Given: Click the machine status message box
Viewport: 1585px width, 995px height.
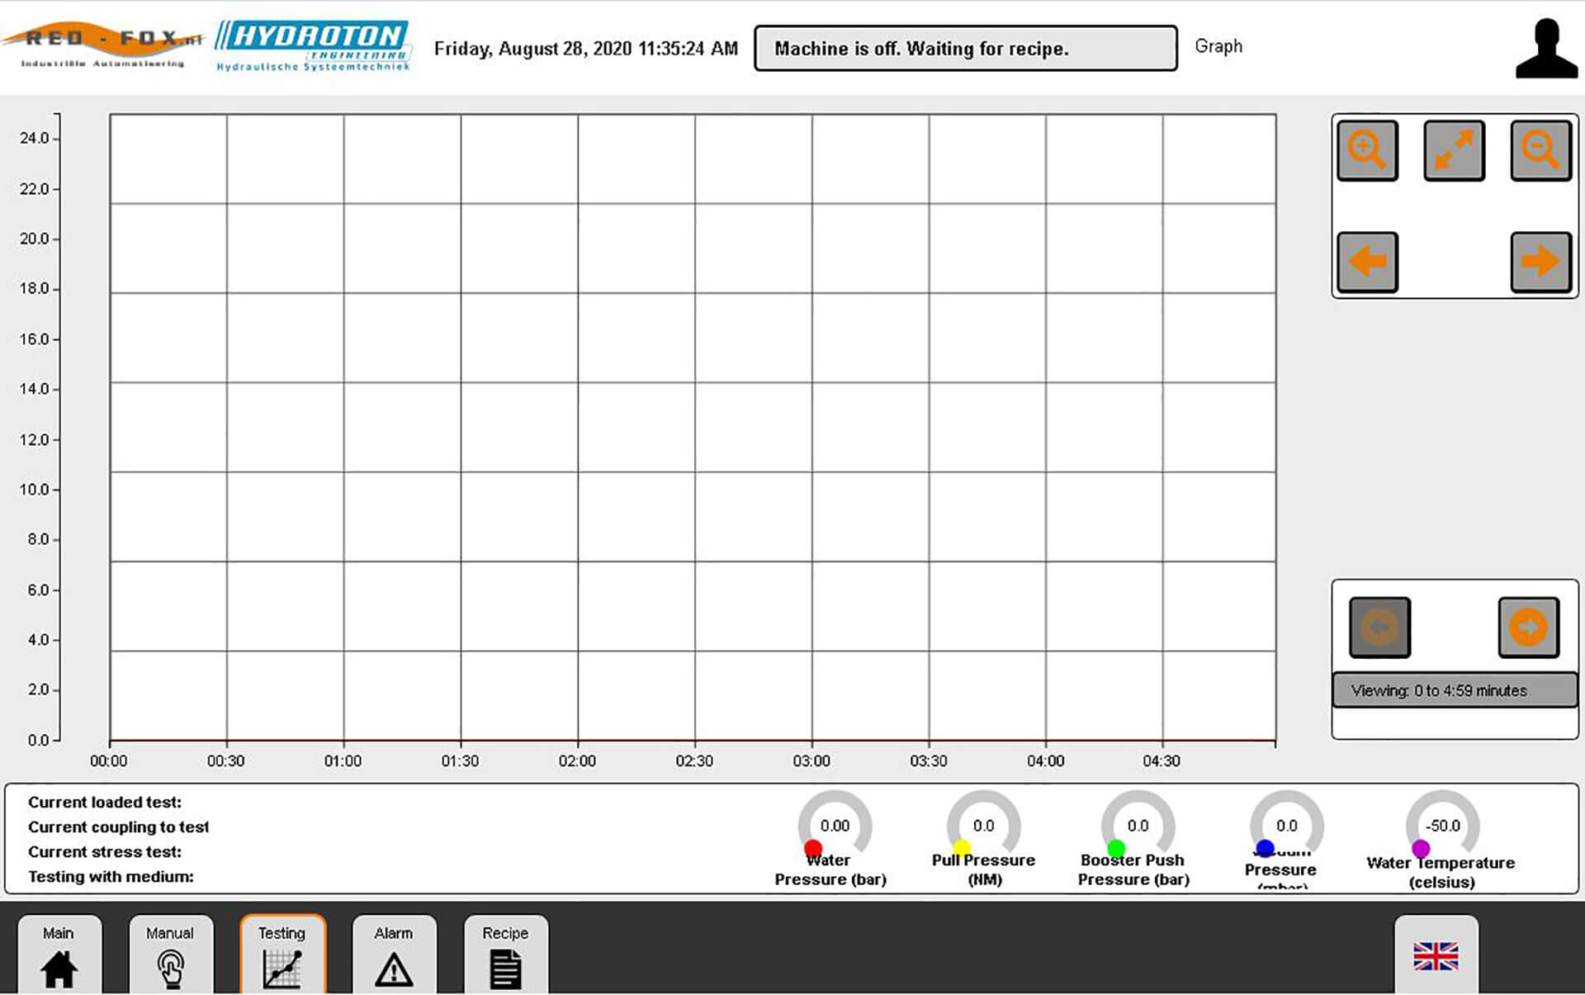Looking at the screenshot, I should pyautogui.click(x=965, y=49).
